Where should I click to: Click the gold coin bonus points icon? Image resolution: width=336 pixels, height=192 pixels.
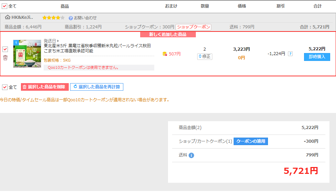(x=165, y=54)
